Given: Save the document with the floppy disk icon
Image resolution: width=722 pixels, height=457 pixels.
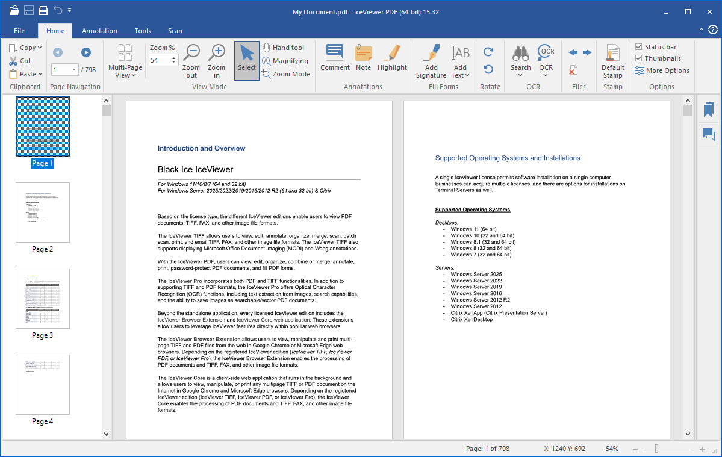Looking at the screenshot, I should point(28,10).
